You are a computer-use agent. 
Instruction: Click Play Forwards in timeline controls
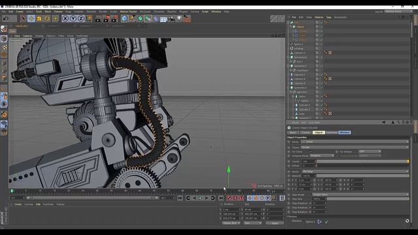pos(201,198)
